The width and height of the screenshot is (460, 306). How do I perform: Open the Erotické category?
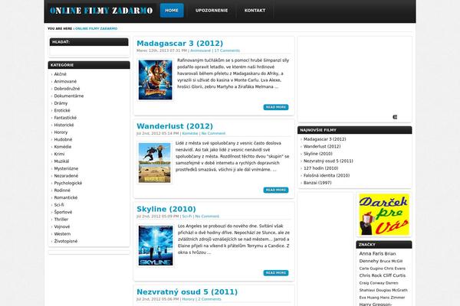[62, 110]
